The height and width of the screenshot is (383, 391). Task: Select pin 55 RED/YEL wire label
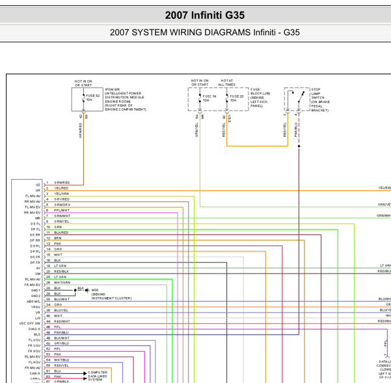61,365
